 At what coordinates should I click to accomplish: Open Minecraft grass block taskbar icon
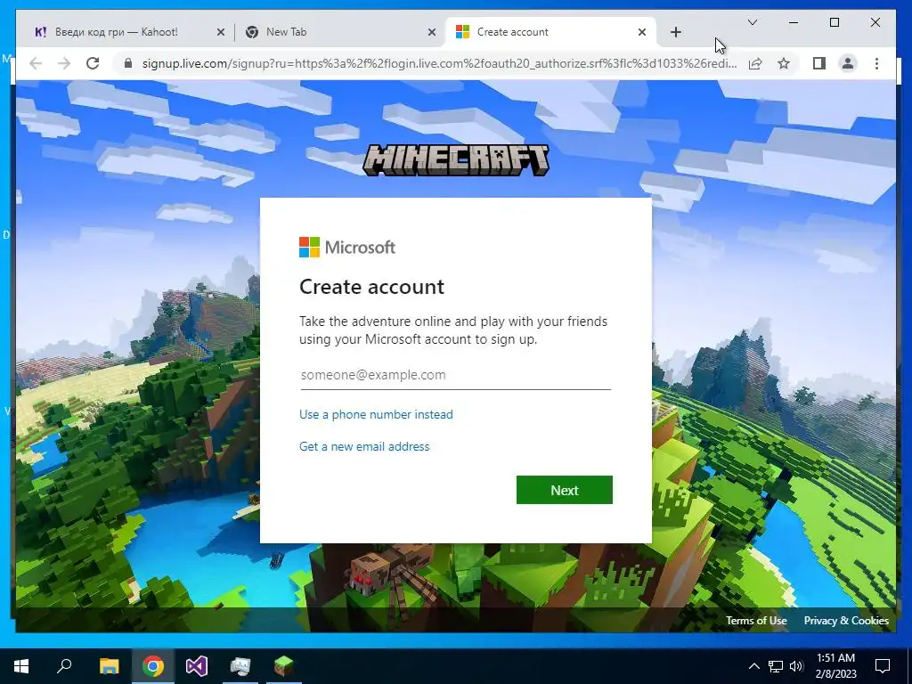[x=284, y=666]
